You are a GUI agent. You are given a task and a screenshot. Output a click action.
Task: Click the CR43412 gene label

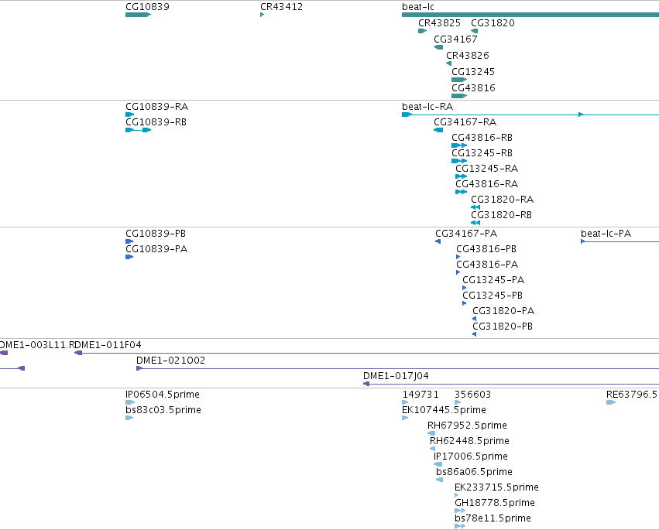(x=281, y=7)
